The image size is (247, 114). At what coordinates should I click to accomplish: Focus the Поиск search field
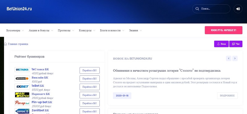pos(211,9)
